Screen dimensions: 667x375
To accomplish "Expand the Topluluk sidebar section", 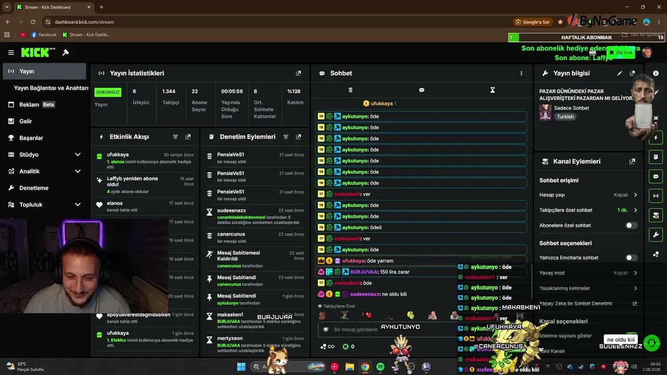I will [x=78, y=205].
